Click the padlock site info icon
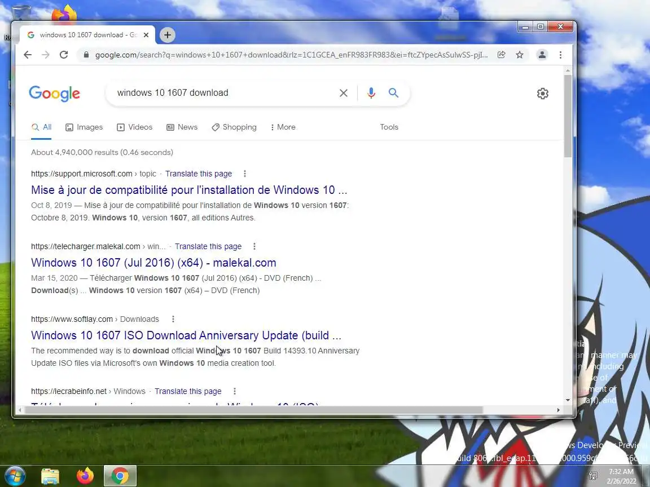Image resolution: width=650 pixels, height=487 pixels. (86, 55)
